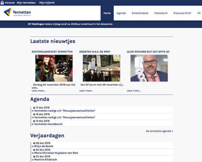Open De complete agenda link
Screen dimensions: 202x162
(159, 131)
